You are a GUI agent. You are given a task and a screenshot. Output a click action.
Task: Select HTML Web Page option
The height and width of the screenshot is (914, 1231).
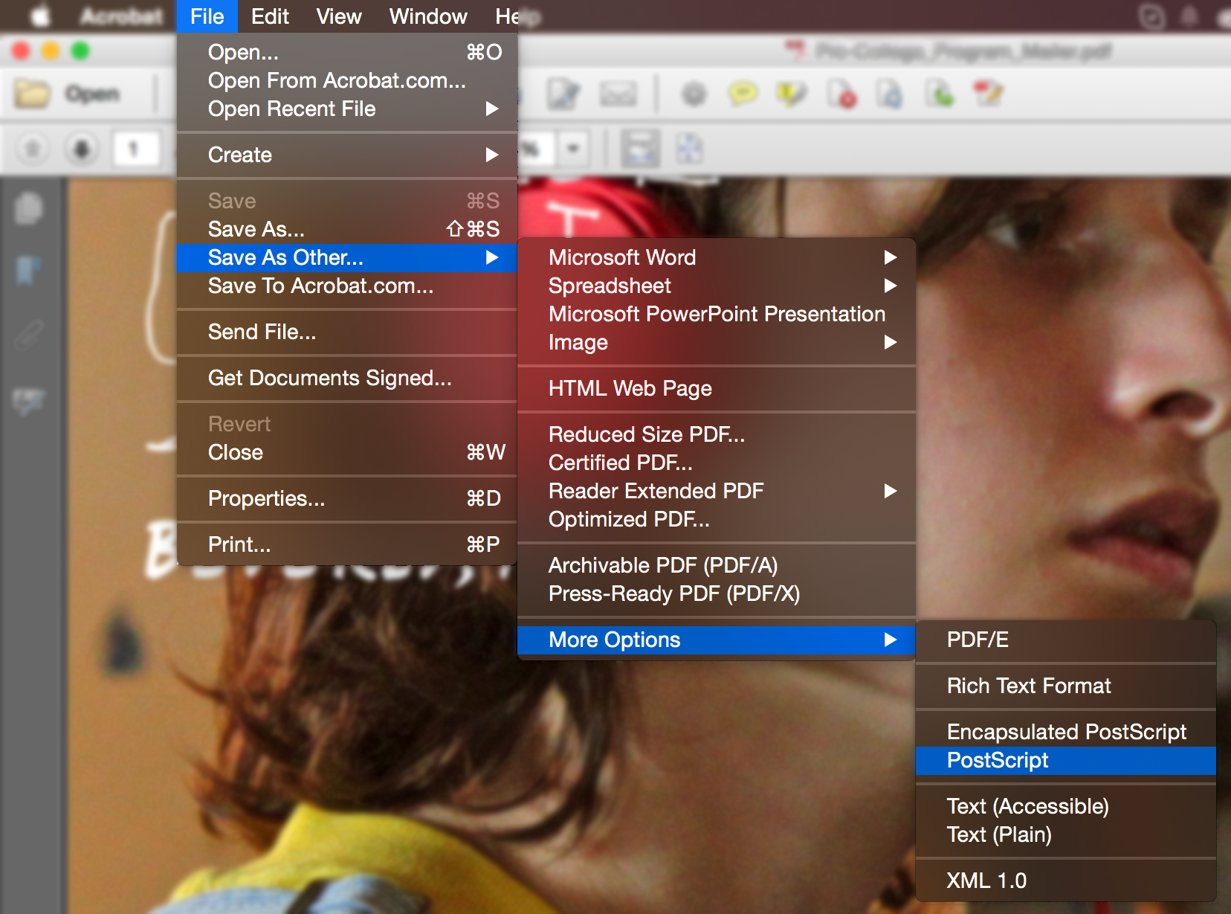pos(717,388)
